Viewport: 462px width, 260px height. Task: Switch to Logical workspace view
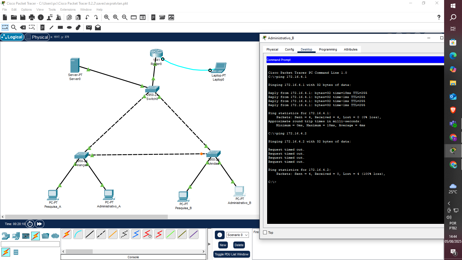(12, 37)
